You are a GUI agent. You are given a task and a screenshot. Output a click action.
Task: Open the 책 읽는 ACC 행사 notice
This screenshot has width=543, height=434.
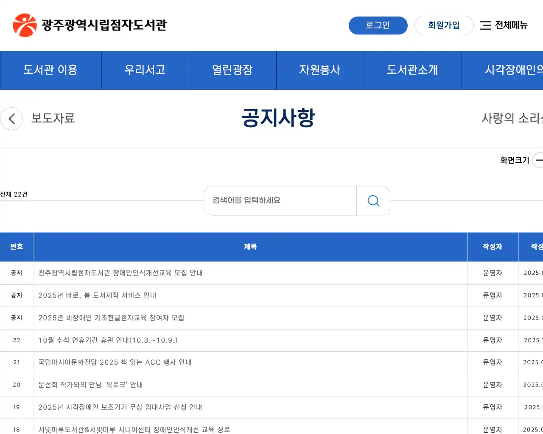pos(115,362)
